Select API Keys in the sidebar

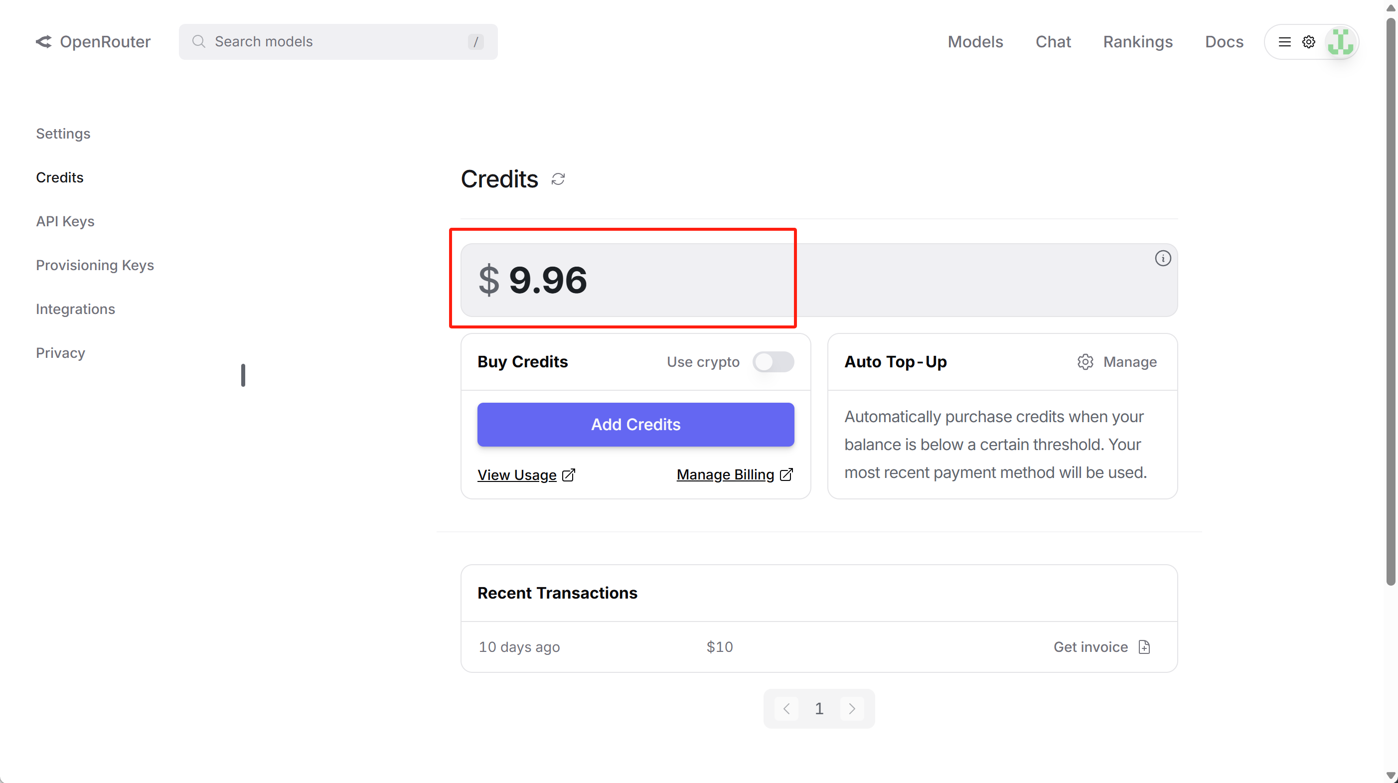point(65,221)
